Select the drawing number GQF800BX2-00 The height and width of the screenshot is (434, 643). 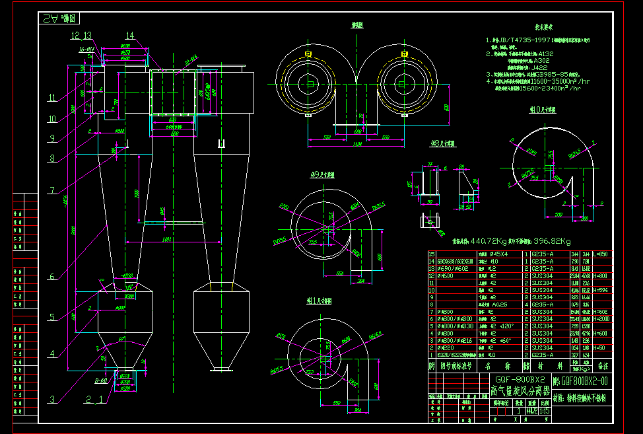(586, 379)
